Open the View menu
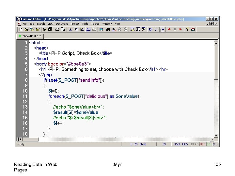The height and width of the screenshot is (176, 235). [x=51, y=24]
